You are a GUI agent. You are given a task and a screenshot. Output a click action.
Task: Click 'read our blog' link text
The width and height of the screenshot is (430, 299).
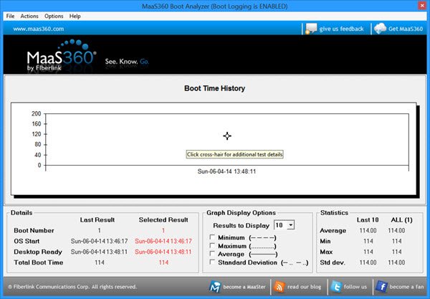[304, 287]
